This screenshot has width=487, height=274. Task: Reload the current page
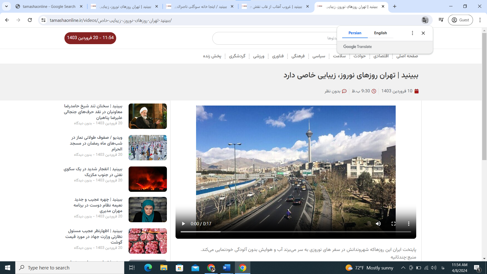(x=30, y=20)
